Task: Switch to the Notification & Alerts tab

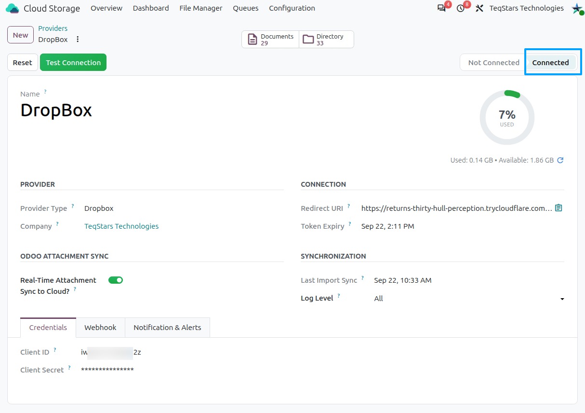Action: pyautogui.click(x=167, y=327)
